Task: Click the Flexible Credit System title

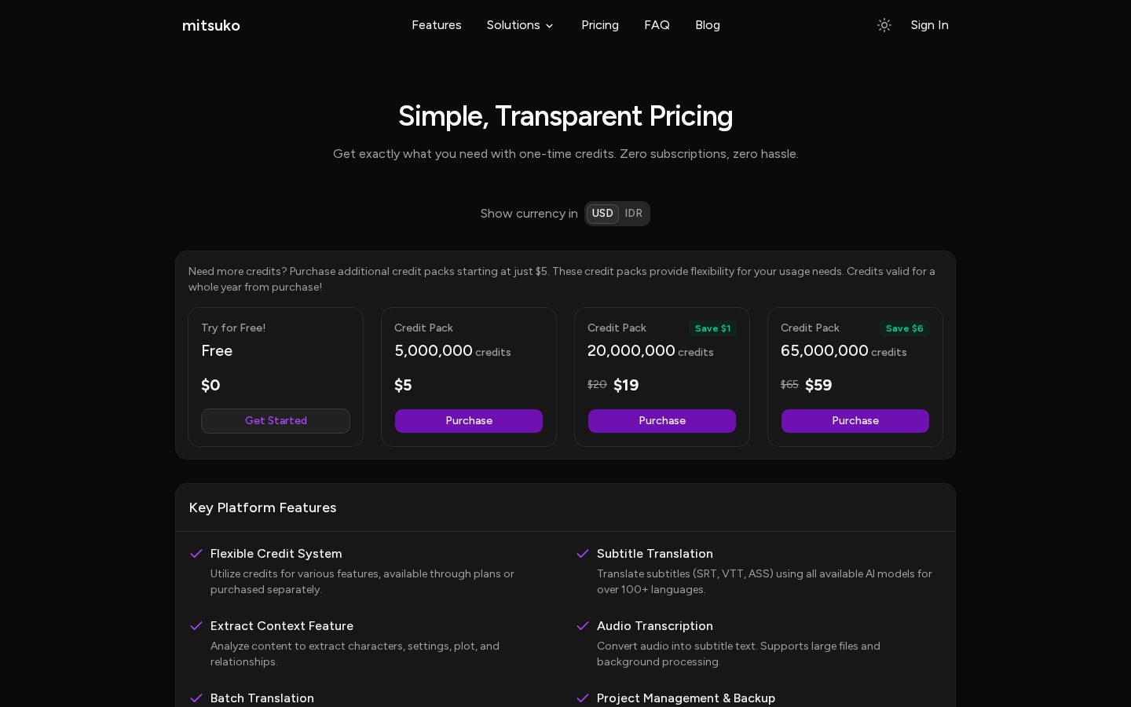Action: point(276,554)
